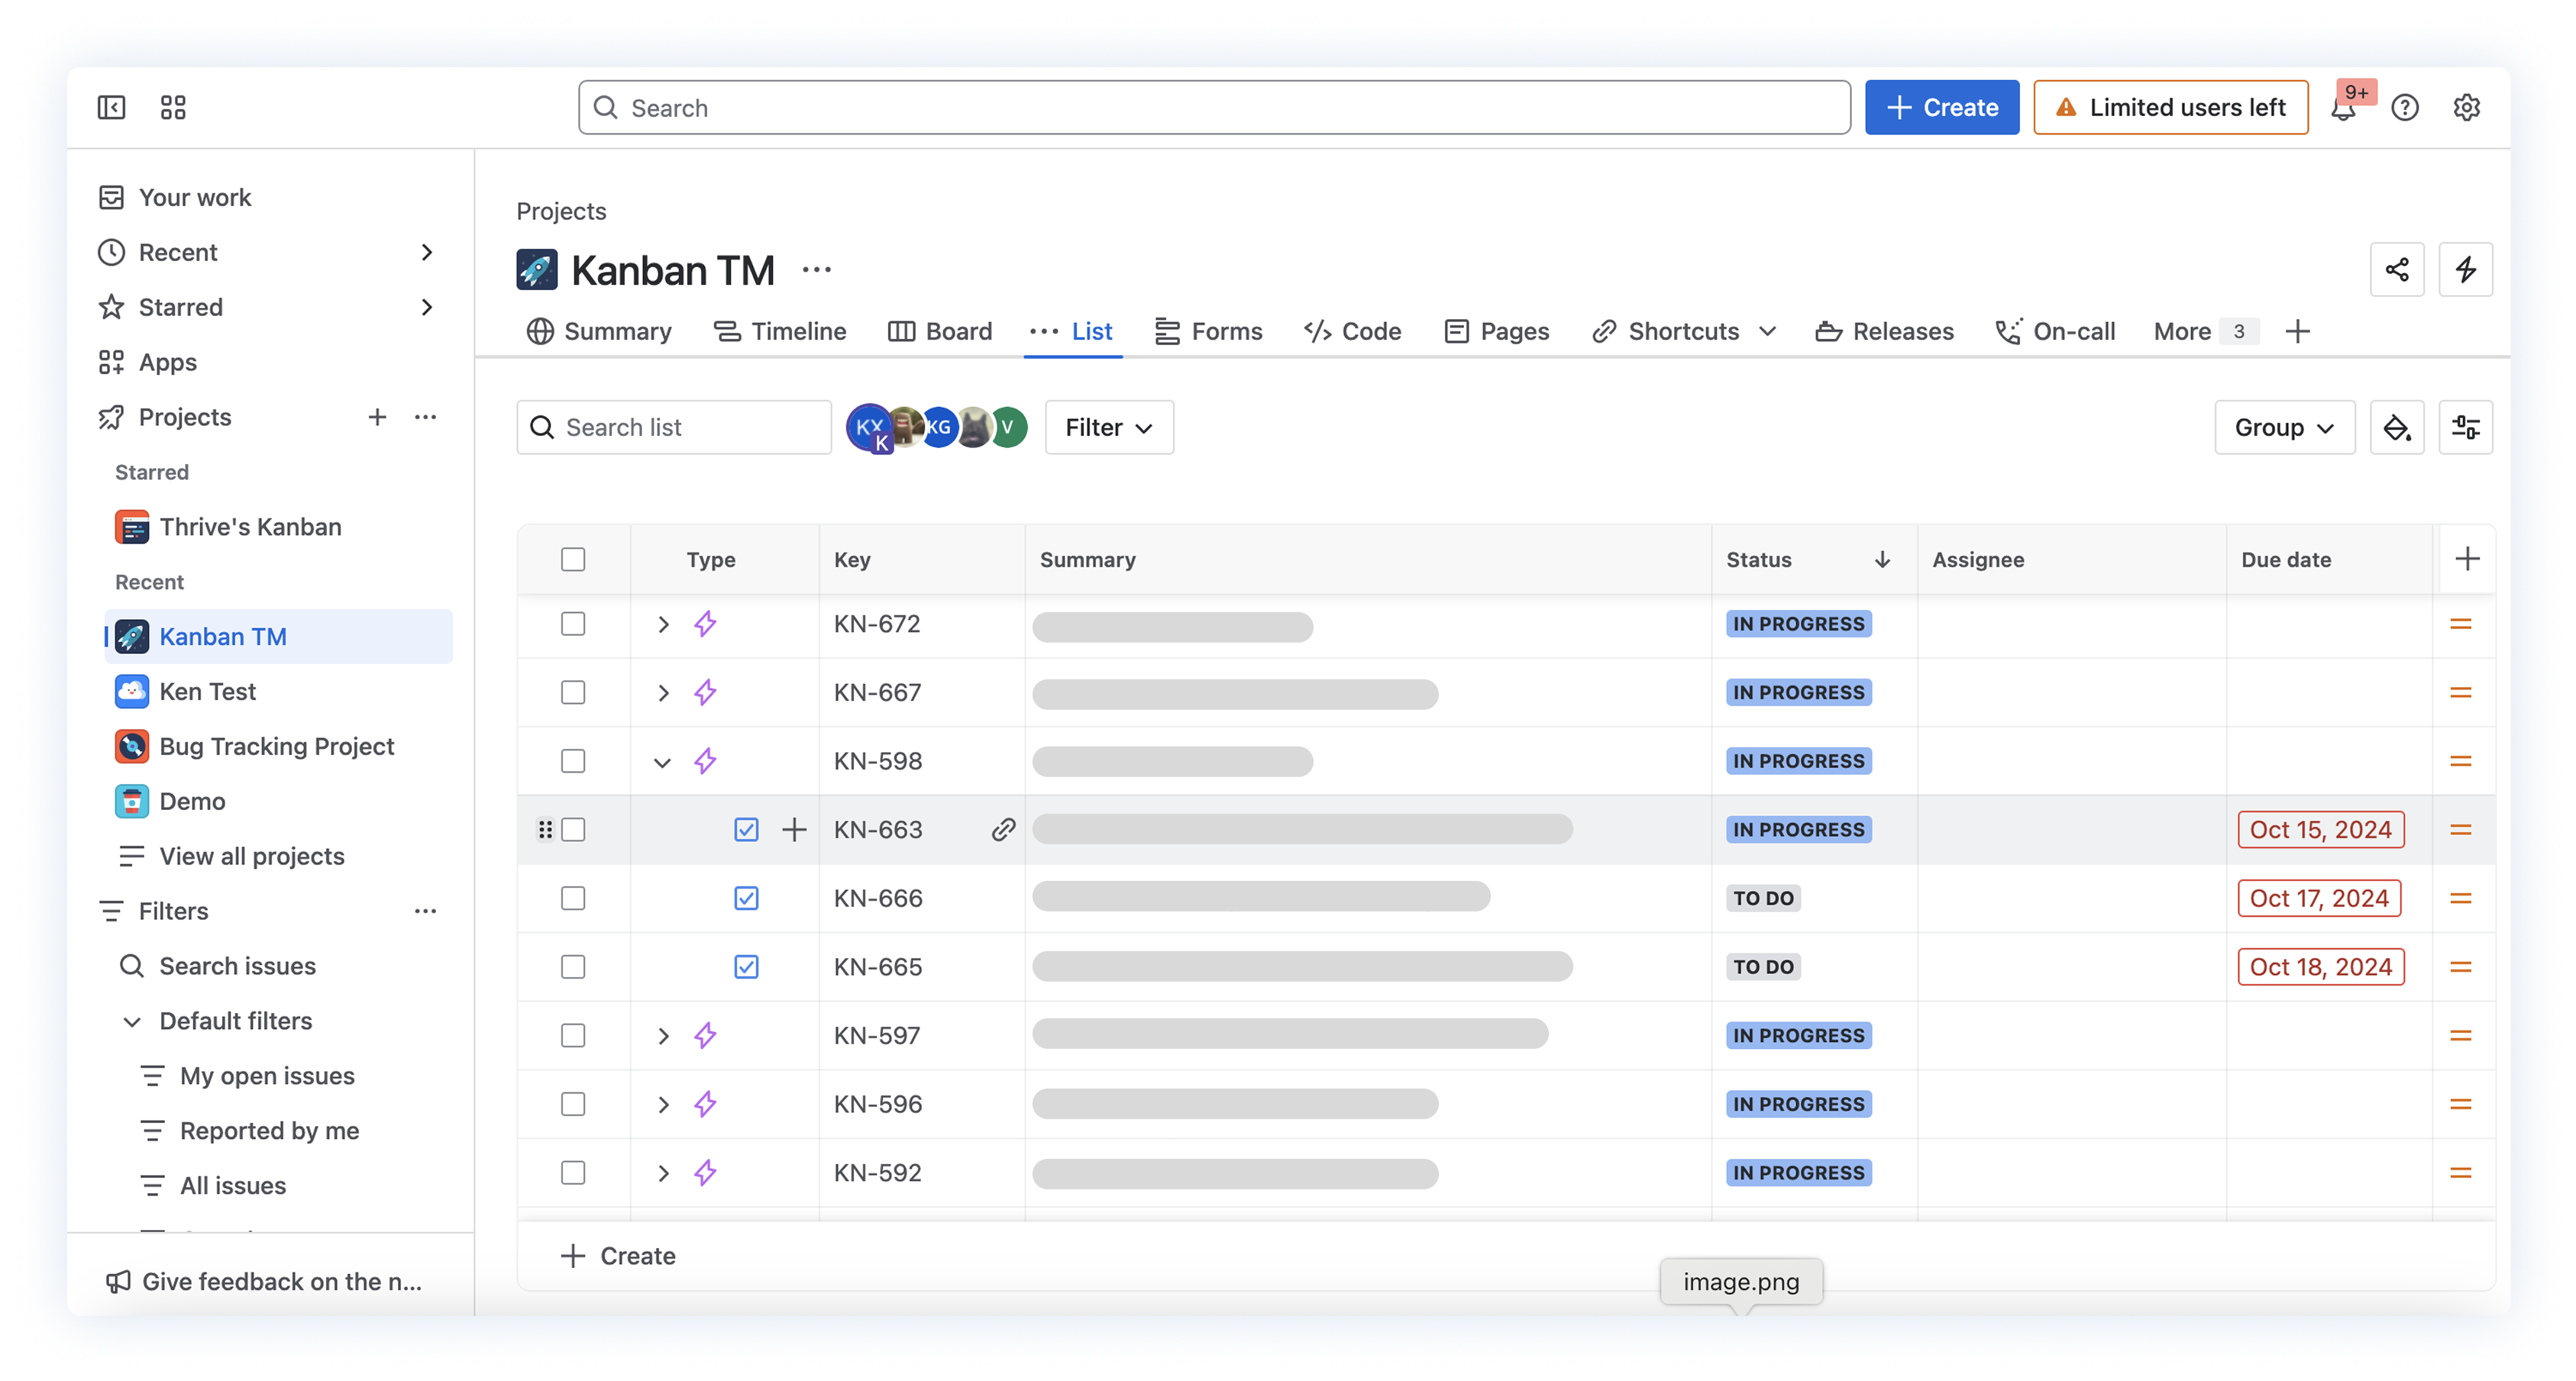The height and width of the screenshot is (1381, 2576).
Task: Click the blue Create button
Action: pyautogui.click(x=1941, y=107)
